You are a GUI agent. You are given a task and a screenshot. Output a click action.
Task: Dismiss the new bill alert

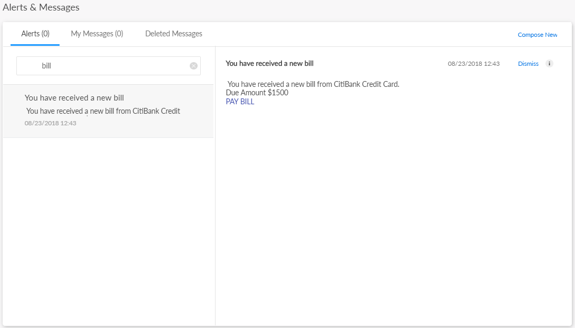click(528, 64)
